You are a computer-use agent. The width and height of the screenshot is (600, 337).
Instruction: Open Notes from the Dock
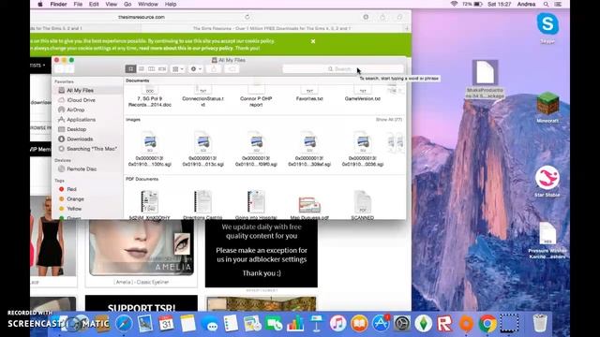(x=187, y=324)
